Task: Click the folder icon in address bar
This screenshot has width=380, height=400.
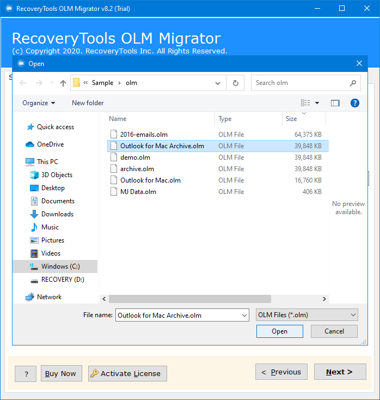Action: pyautogui.click(x=76, y=83)
